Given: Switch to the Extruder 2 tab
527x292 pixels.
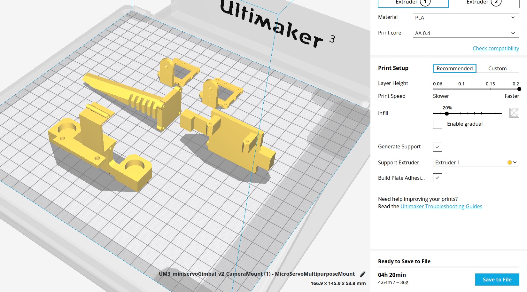Looking at the screenshot, I should (484, 3).
